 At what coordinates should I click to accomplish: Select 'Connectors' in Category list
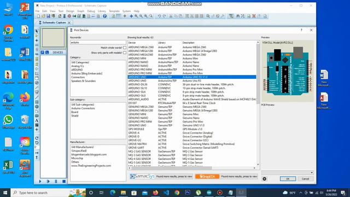pos(78,77)
